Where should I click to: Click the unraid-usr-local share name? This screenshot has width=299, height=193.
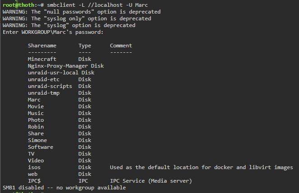pos(53,73)
